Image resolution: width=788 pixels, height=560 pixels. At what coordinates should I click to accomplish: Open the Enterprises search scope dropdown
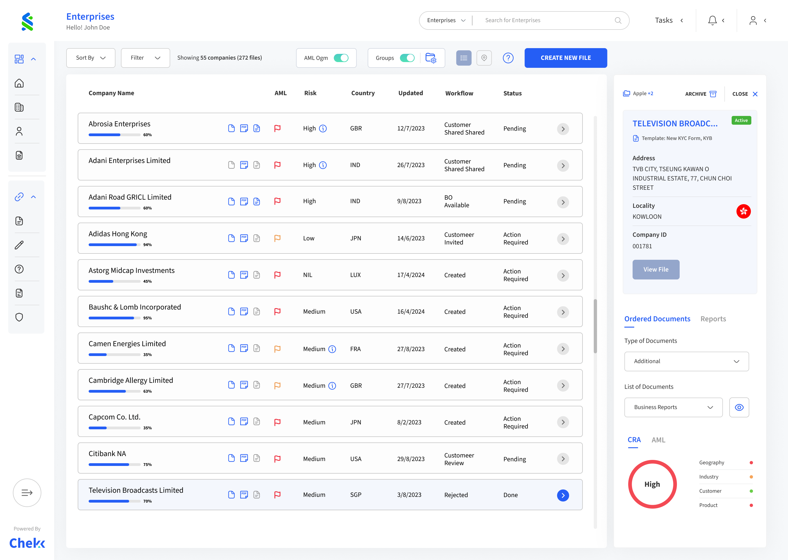click(x=447, y=20)
